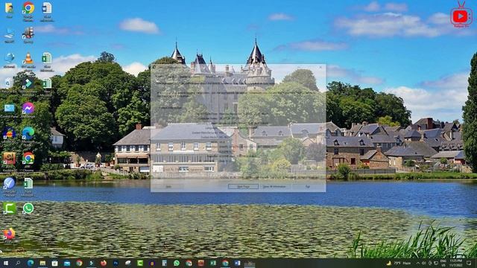Click Exit button in transparent dialog
This screenshot has height=268, width=477.
pos(308,187)
